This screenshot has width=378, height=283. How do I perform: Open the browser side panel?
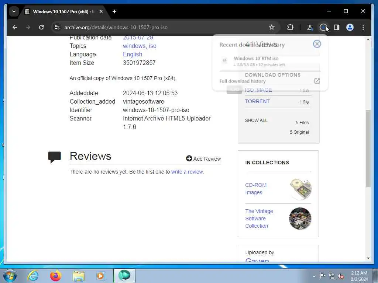pyautogui.click(x=337, y=27)
